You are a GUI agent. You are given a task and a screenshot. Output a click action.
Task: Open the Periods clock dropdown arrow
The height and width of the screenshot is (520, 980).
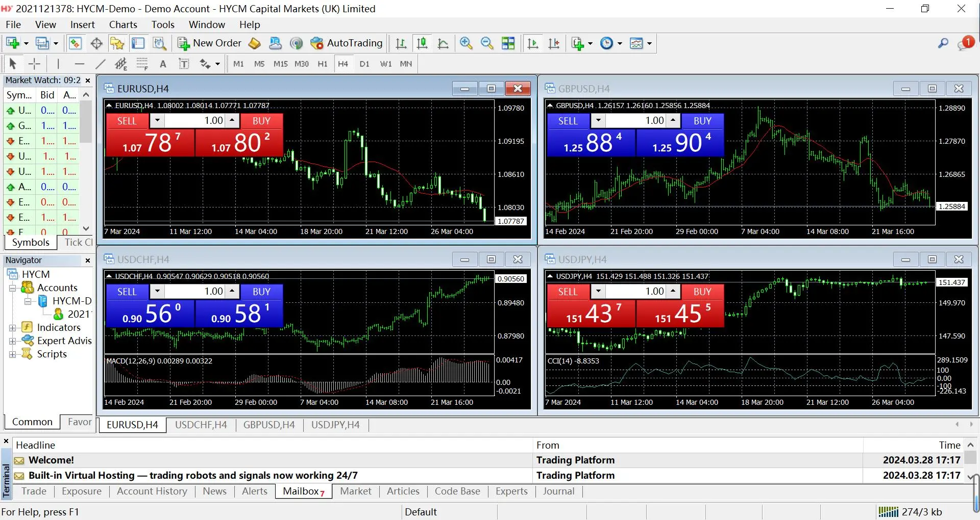620,43
